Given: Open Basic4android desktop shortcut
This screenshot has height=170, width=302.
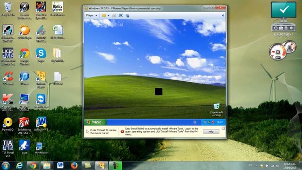Looking at the screenshot, I should 58,9.
